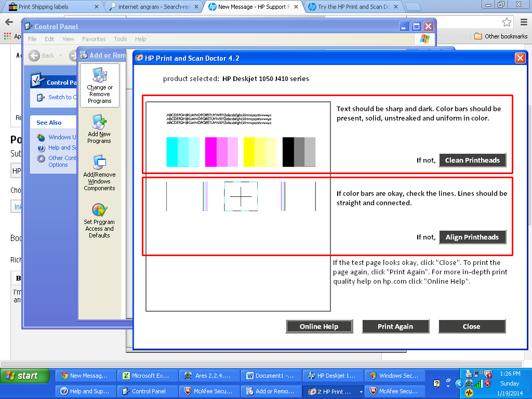Open Tools menu in Control Panel
This screenshot has width=532, height=399.
(121, 39)
